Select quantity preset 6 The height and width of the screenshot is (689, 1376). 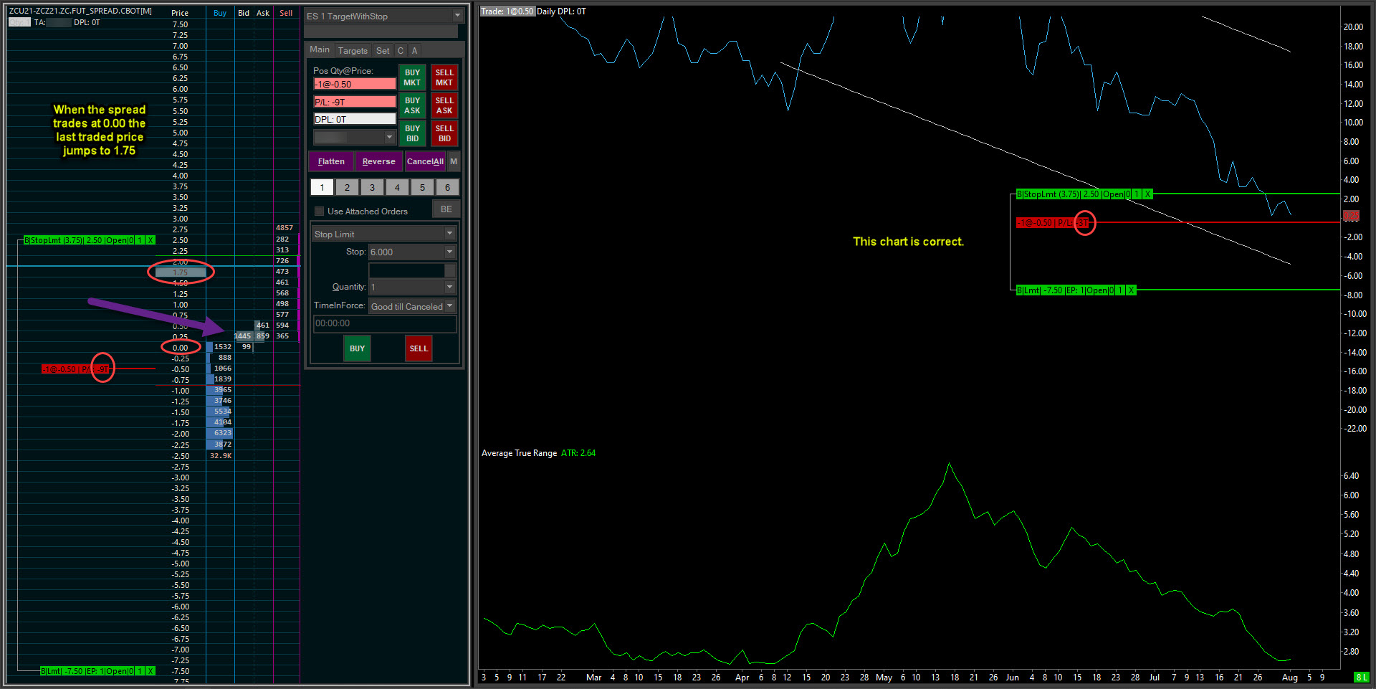pyautogui.click(x=447, y=188)
